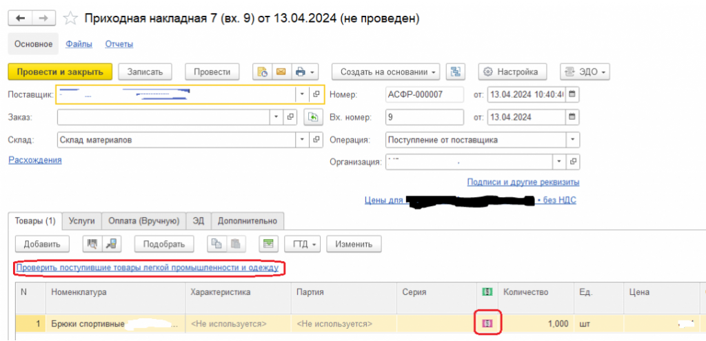Click marking status icon in Брюки спортивные row
The height and width of the screenshot is (341, 706).
click(487, 323)
